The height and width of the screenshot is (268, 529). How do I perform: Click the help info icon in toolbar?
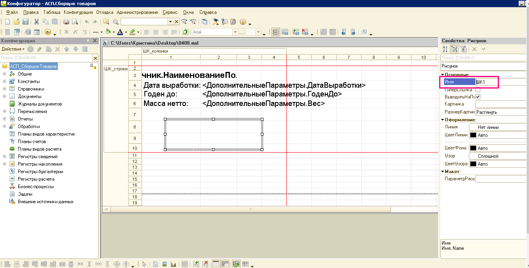tap(243, 22)
